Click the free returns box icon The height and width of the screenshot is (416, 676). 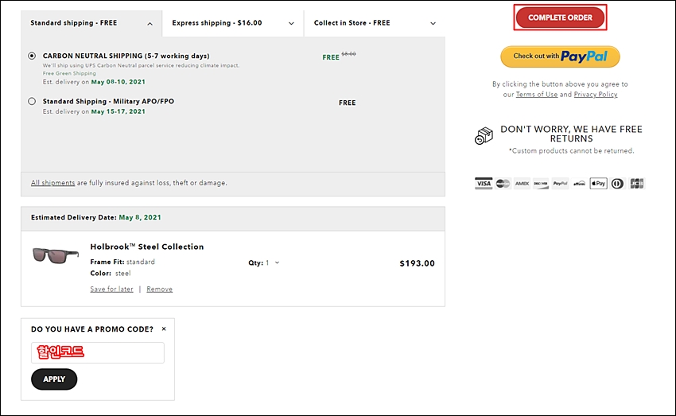point(484,136)
